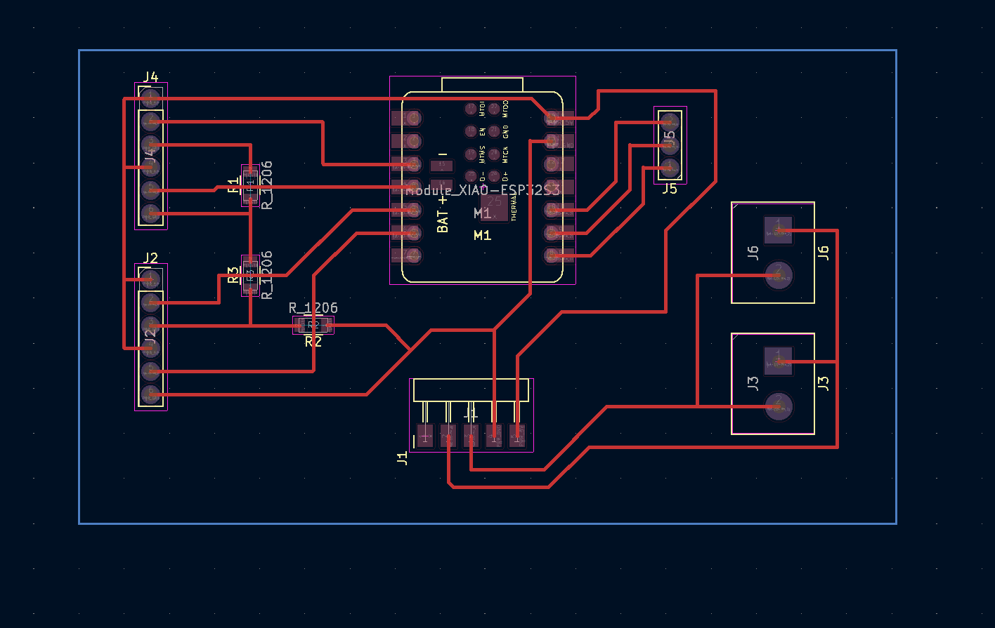Click the rightmost pad of connector J1
995x628 pixels.
517,436
